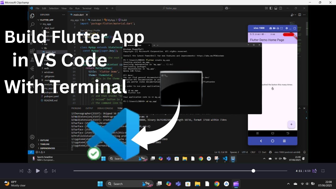Open the File menu in the VS Code video frame
Screen dimensions: 336x189
click(37, 8)
